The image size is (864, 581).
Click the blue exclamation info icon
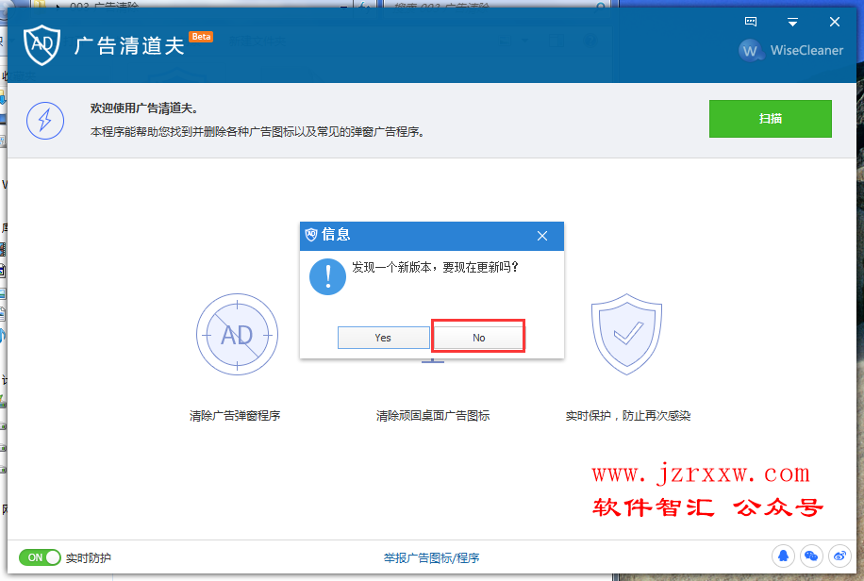tap(328, 276)
